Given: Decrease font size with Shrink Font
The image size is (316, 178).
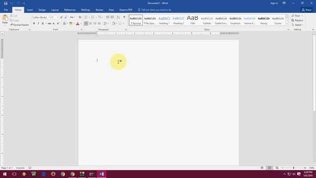Looking at the screenshot, I should click(x=66, y=17).
